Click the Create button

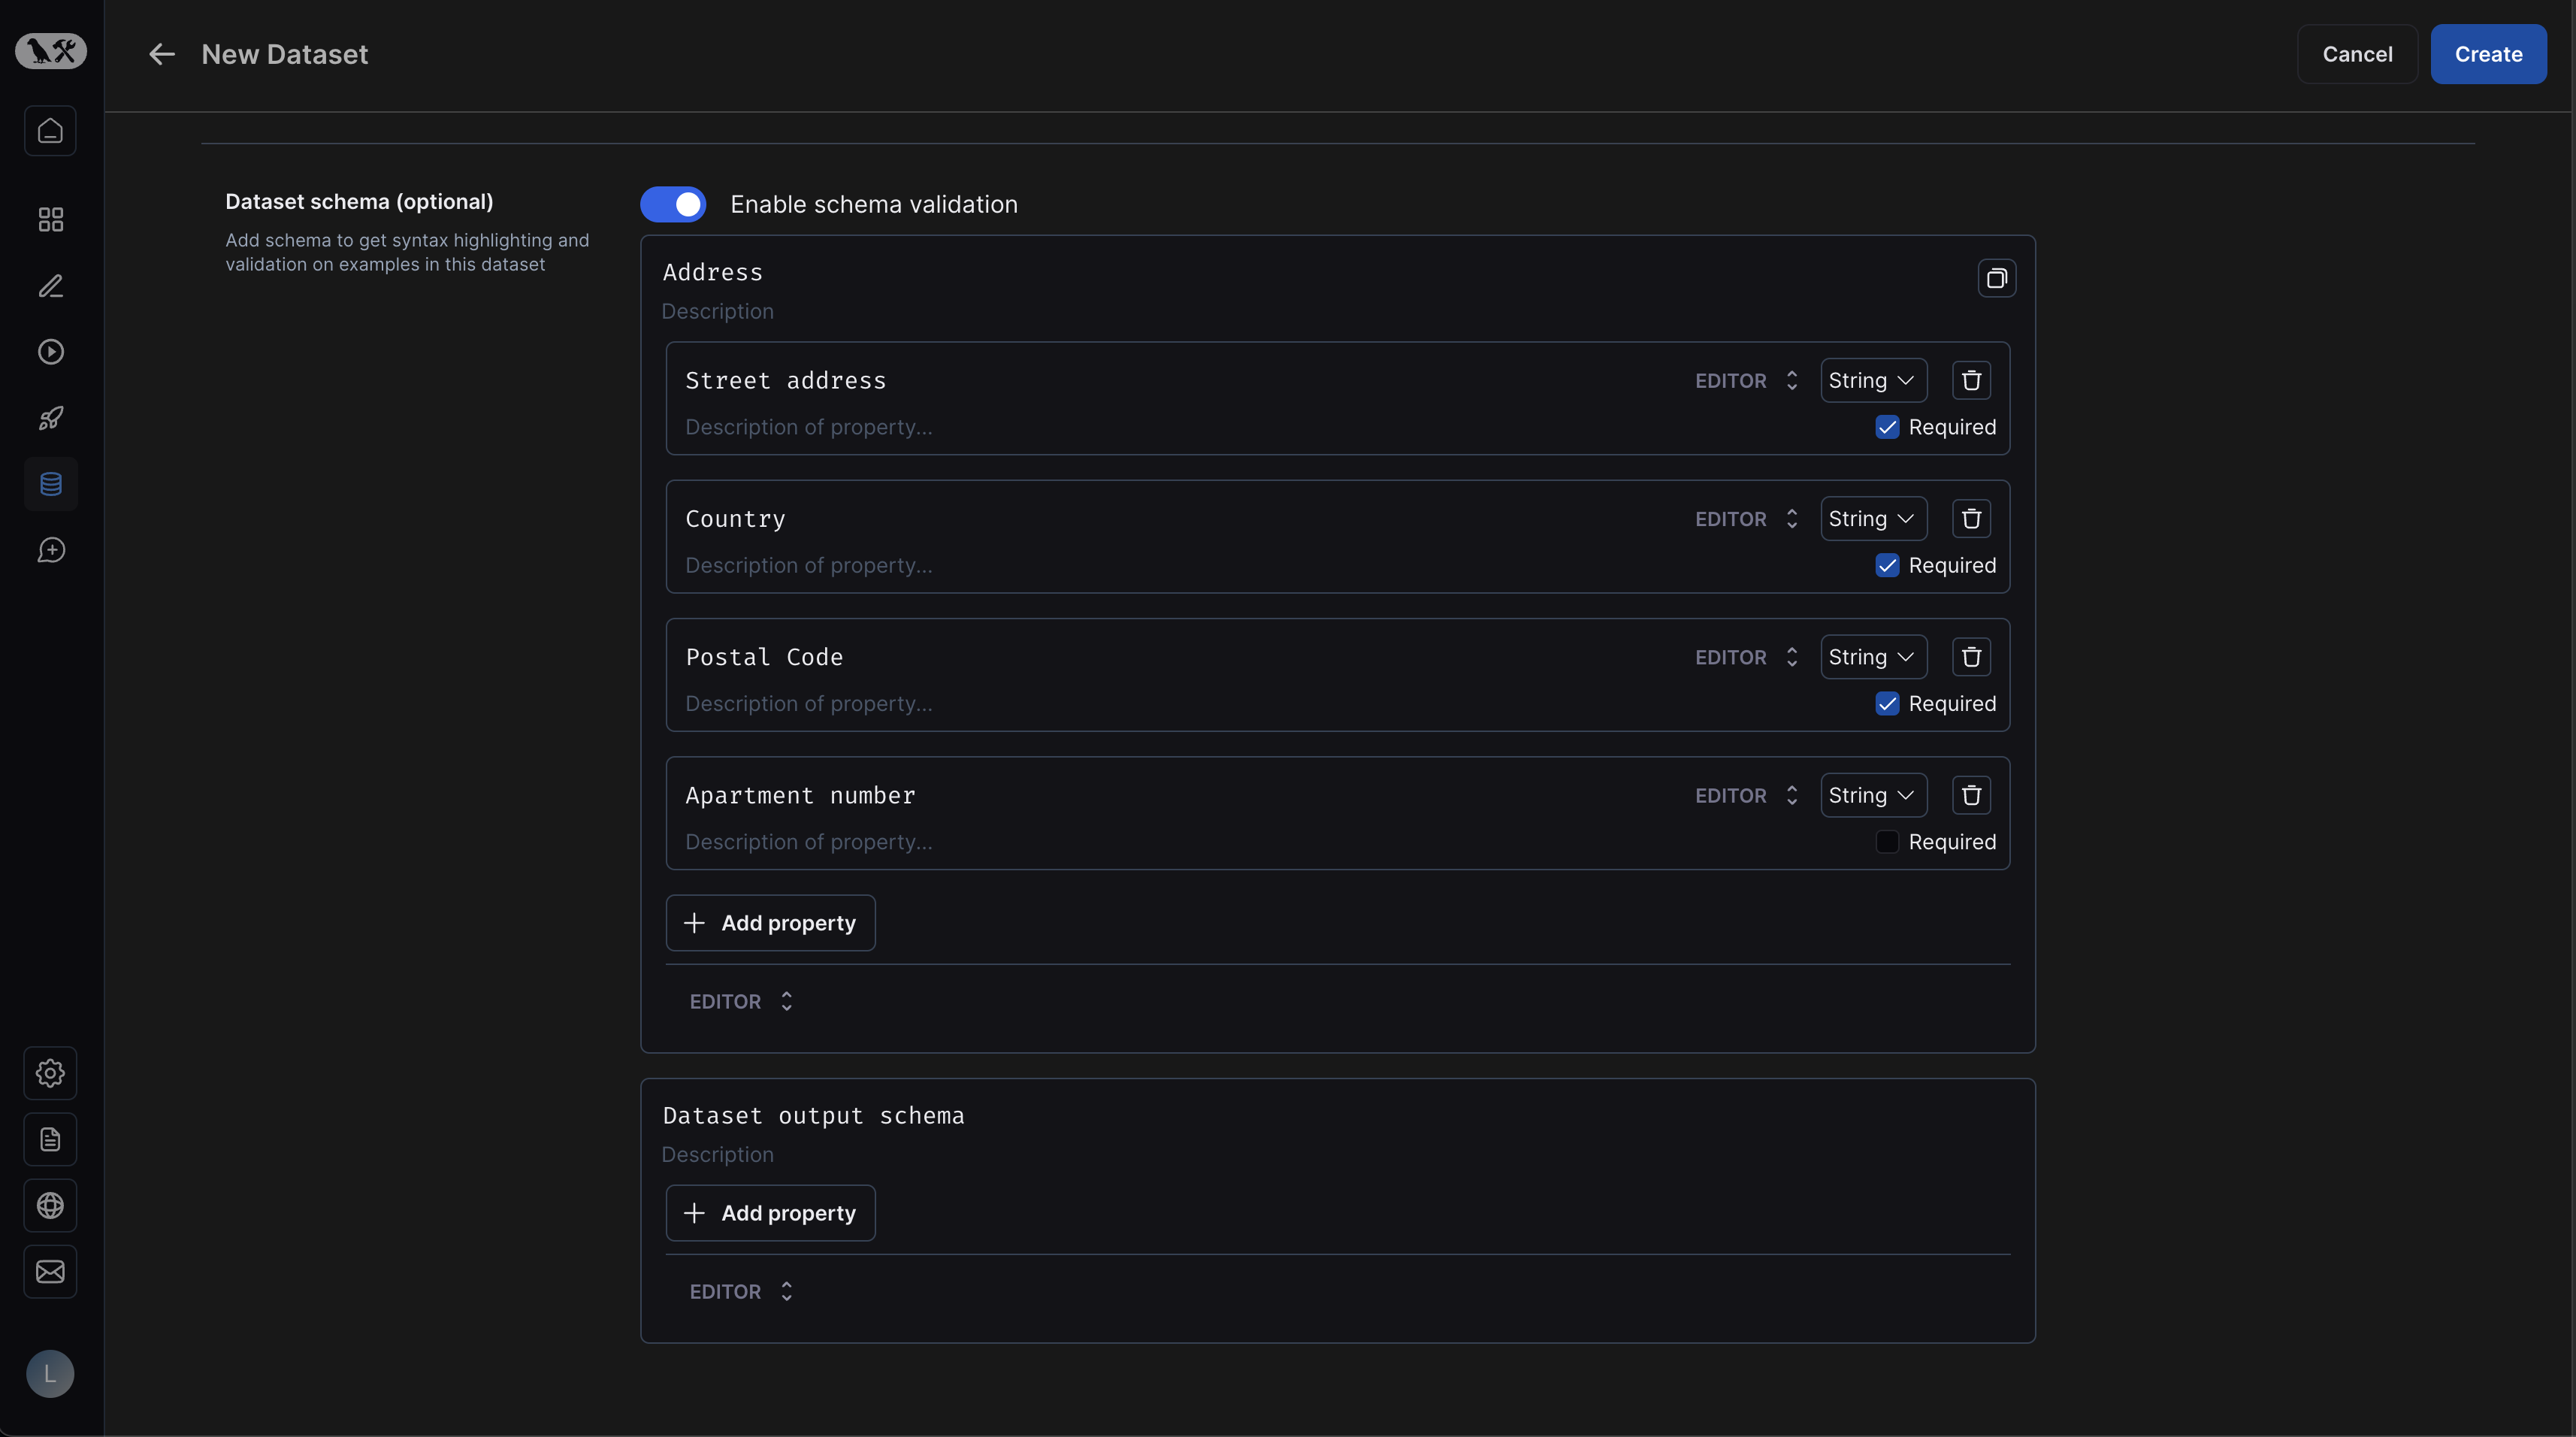[2487, 54]
